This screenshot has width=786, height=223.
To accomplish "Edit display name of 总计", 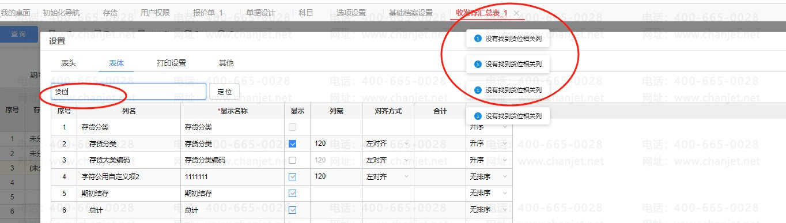I will pyautogui.click(x=232, y=210).
